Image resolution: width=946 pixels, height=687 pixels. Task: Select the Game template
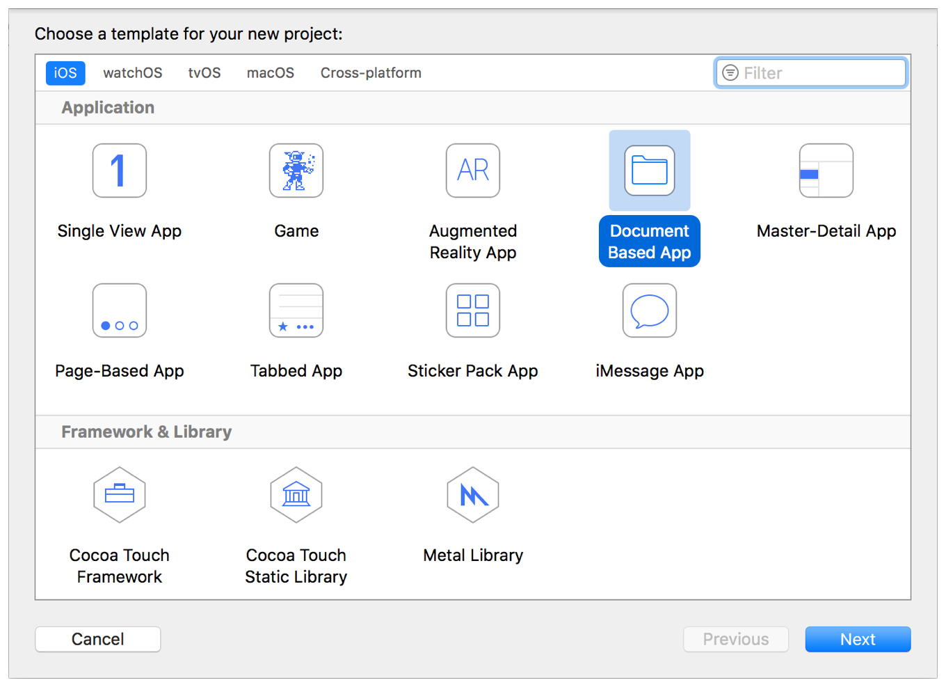[296, 171]
